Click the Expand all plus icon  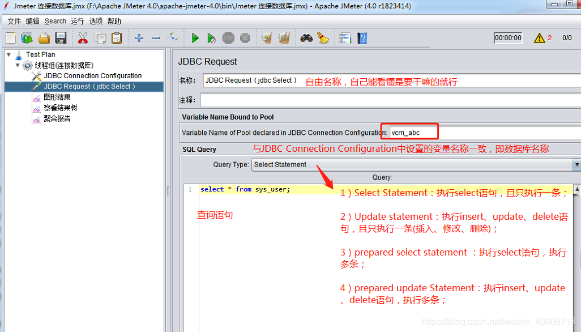click(x=139, y=38)
